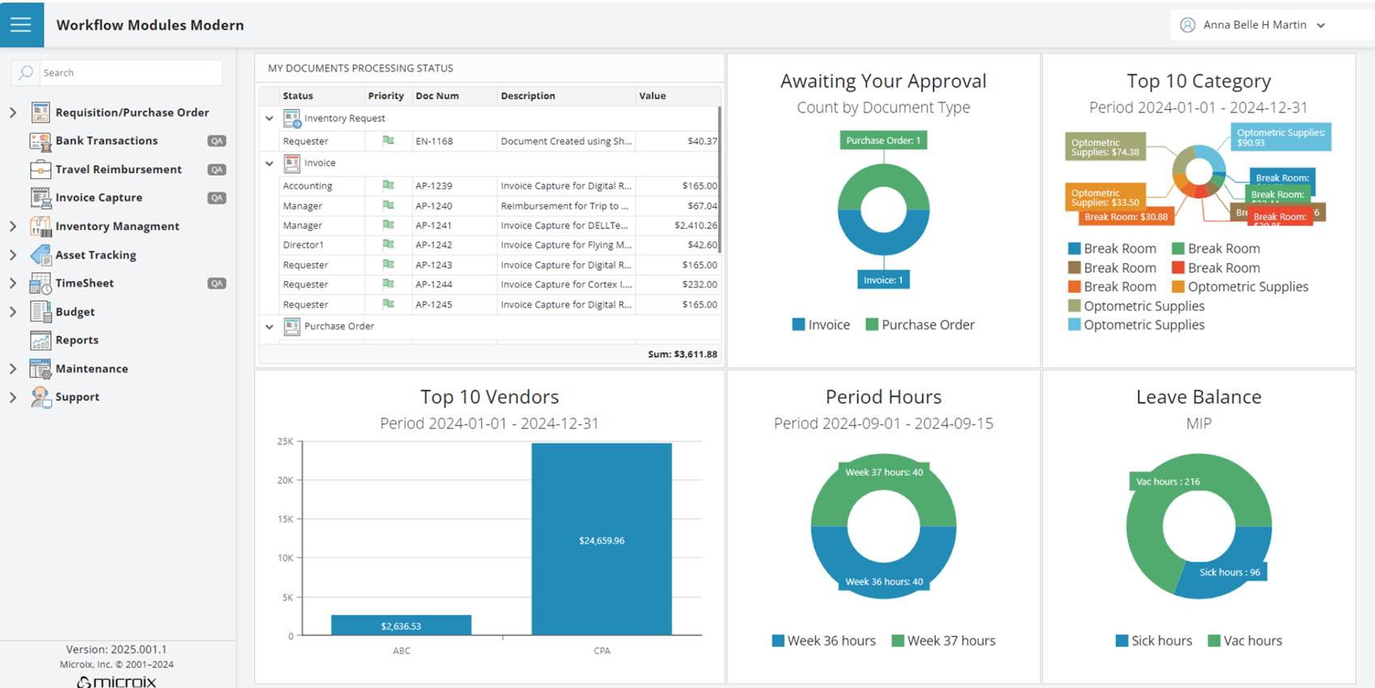
Task: Click the Reports chart icon
Action: [40, 341]
